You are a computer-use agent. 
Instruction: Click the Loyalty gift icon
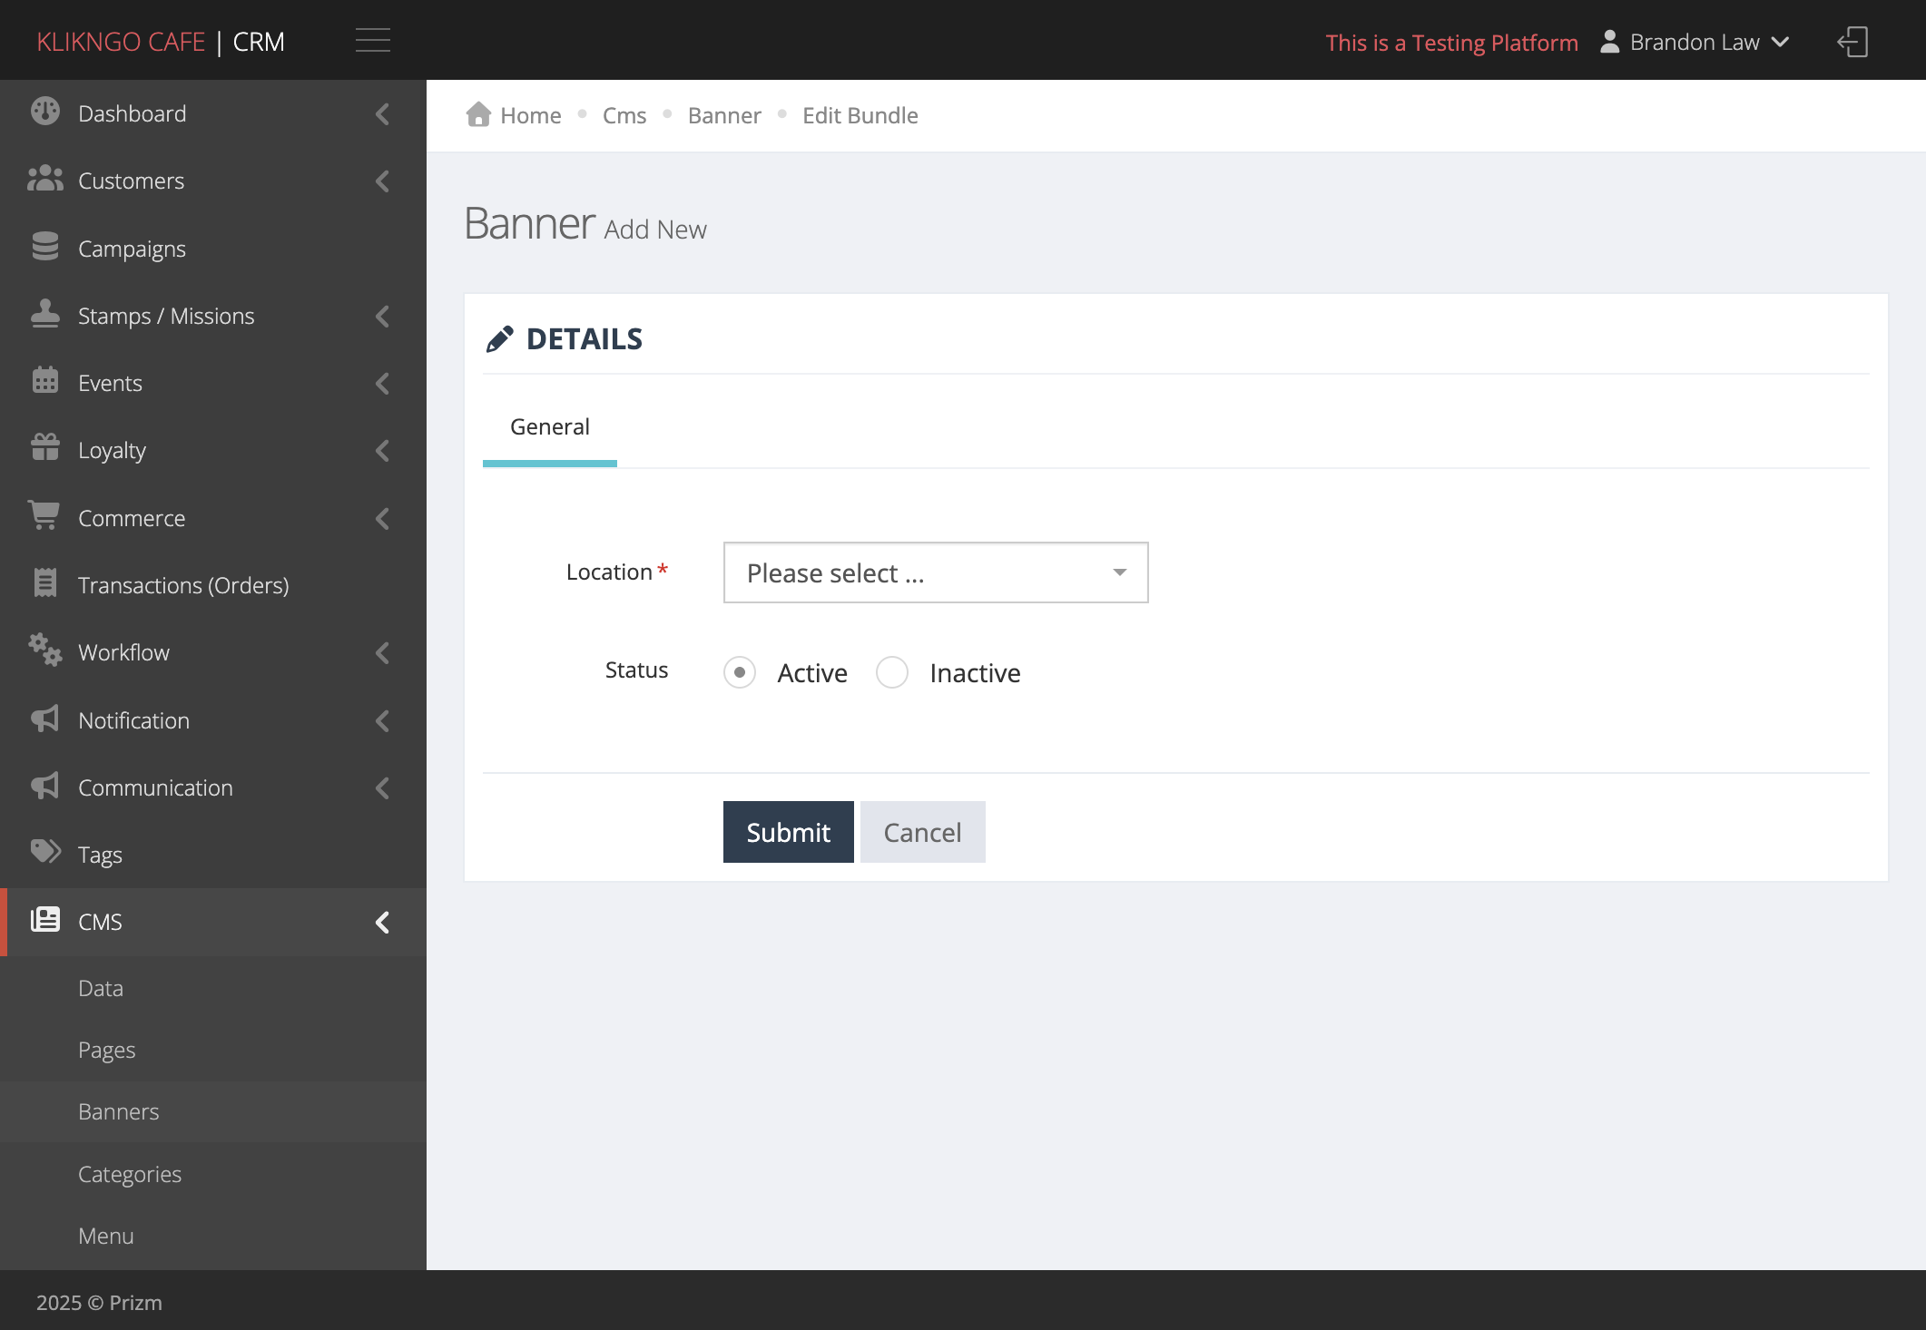(x=44, y=448)
